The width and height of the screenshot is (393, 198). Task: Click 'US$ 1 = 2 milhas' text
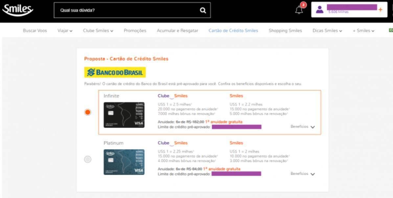coord(244,151)
